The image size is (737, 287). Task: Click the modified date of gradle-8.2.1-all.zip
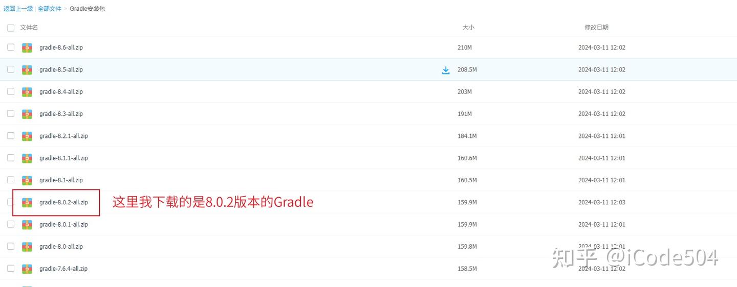tap(602, 136)
